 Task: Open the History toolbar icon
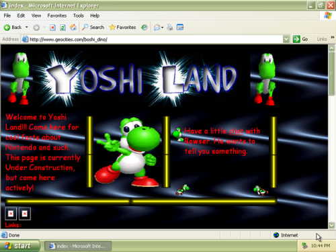(144, 28)
